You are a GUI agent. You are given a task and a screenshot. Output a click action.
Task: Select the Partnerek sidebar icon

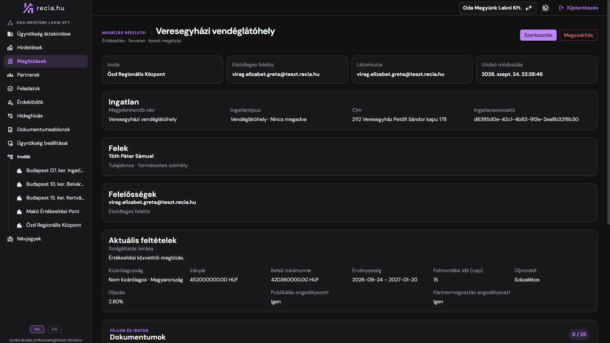[10, 75]
